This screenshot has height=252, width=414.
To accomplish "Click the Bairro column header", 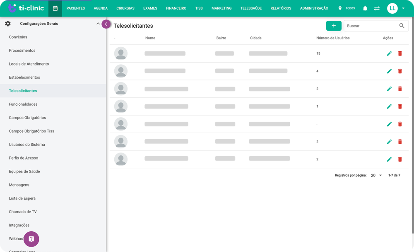I will tap(221, 38).
